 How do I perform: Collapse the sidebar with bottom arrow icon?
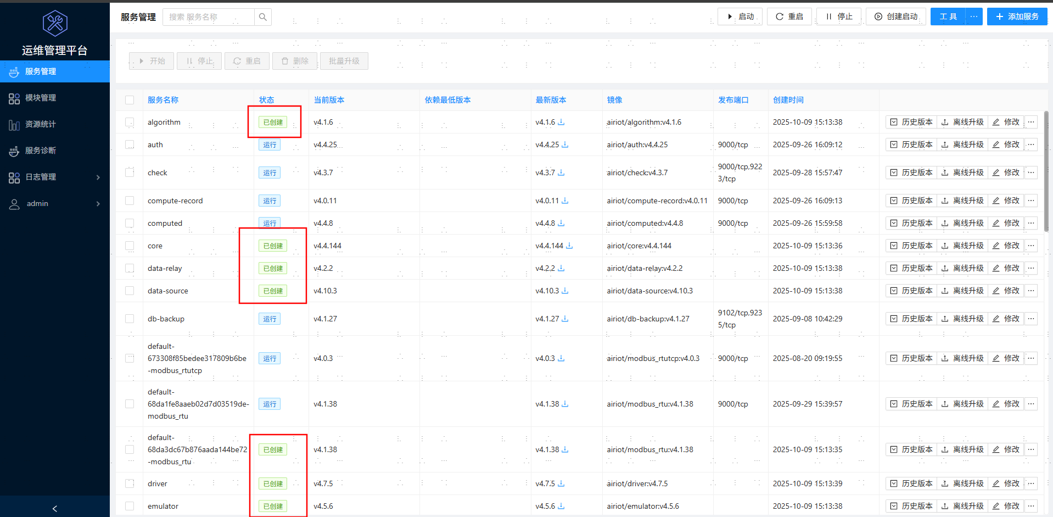[x=55, y=508]
